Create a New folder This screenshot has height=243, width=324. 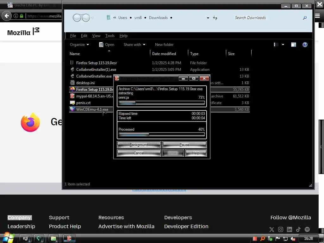[x=164, y=45]
